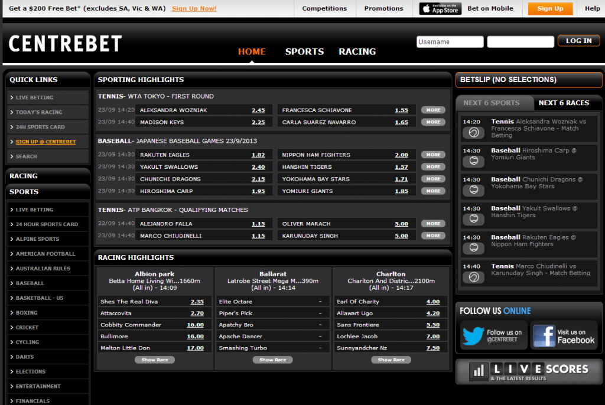Click the password input field
Viewport: 605px width, 405px height.
(x=521, y=42)
